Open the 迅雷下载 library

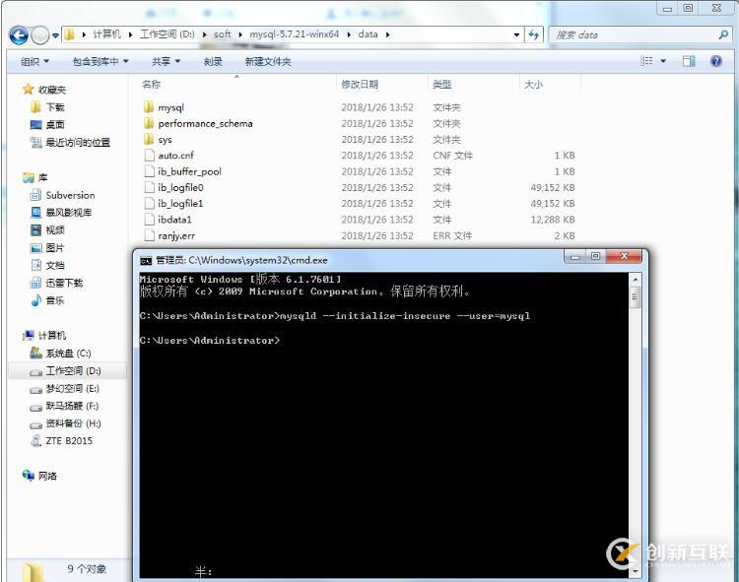coord(64,283)
